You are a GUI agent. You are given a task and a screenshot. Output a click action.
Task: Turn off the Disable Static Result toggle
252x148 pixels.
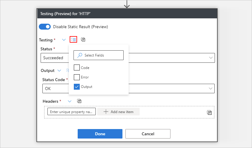click(x=45, y=27)
